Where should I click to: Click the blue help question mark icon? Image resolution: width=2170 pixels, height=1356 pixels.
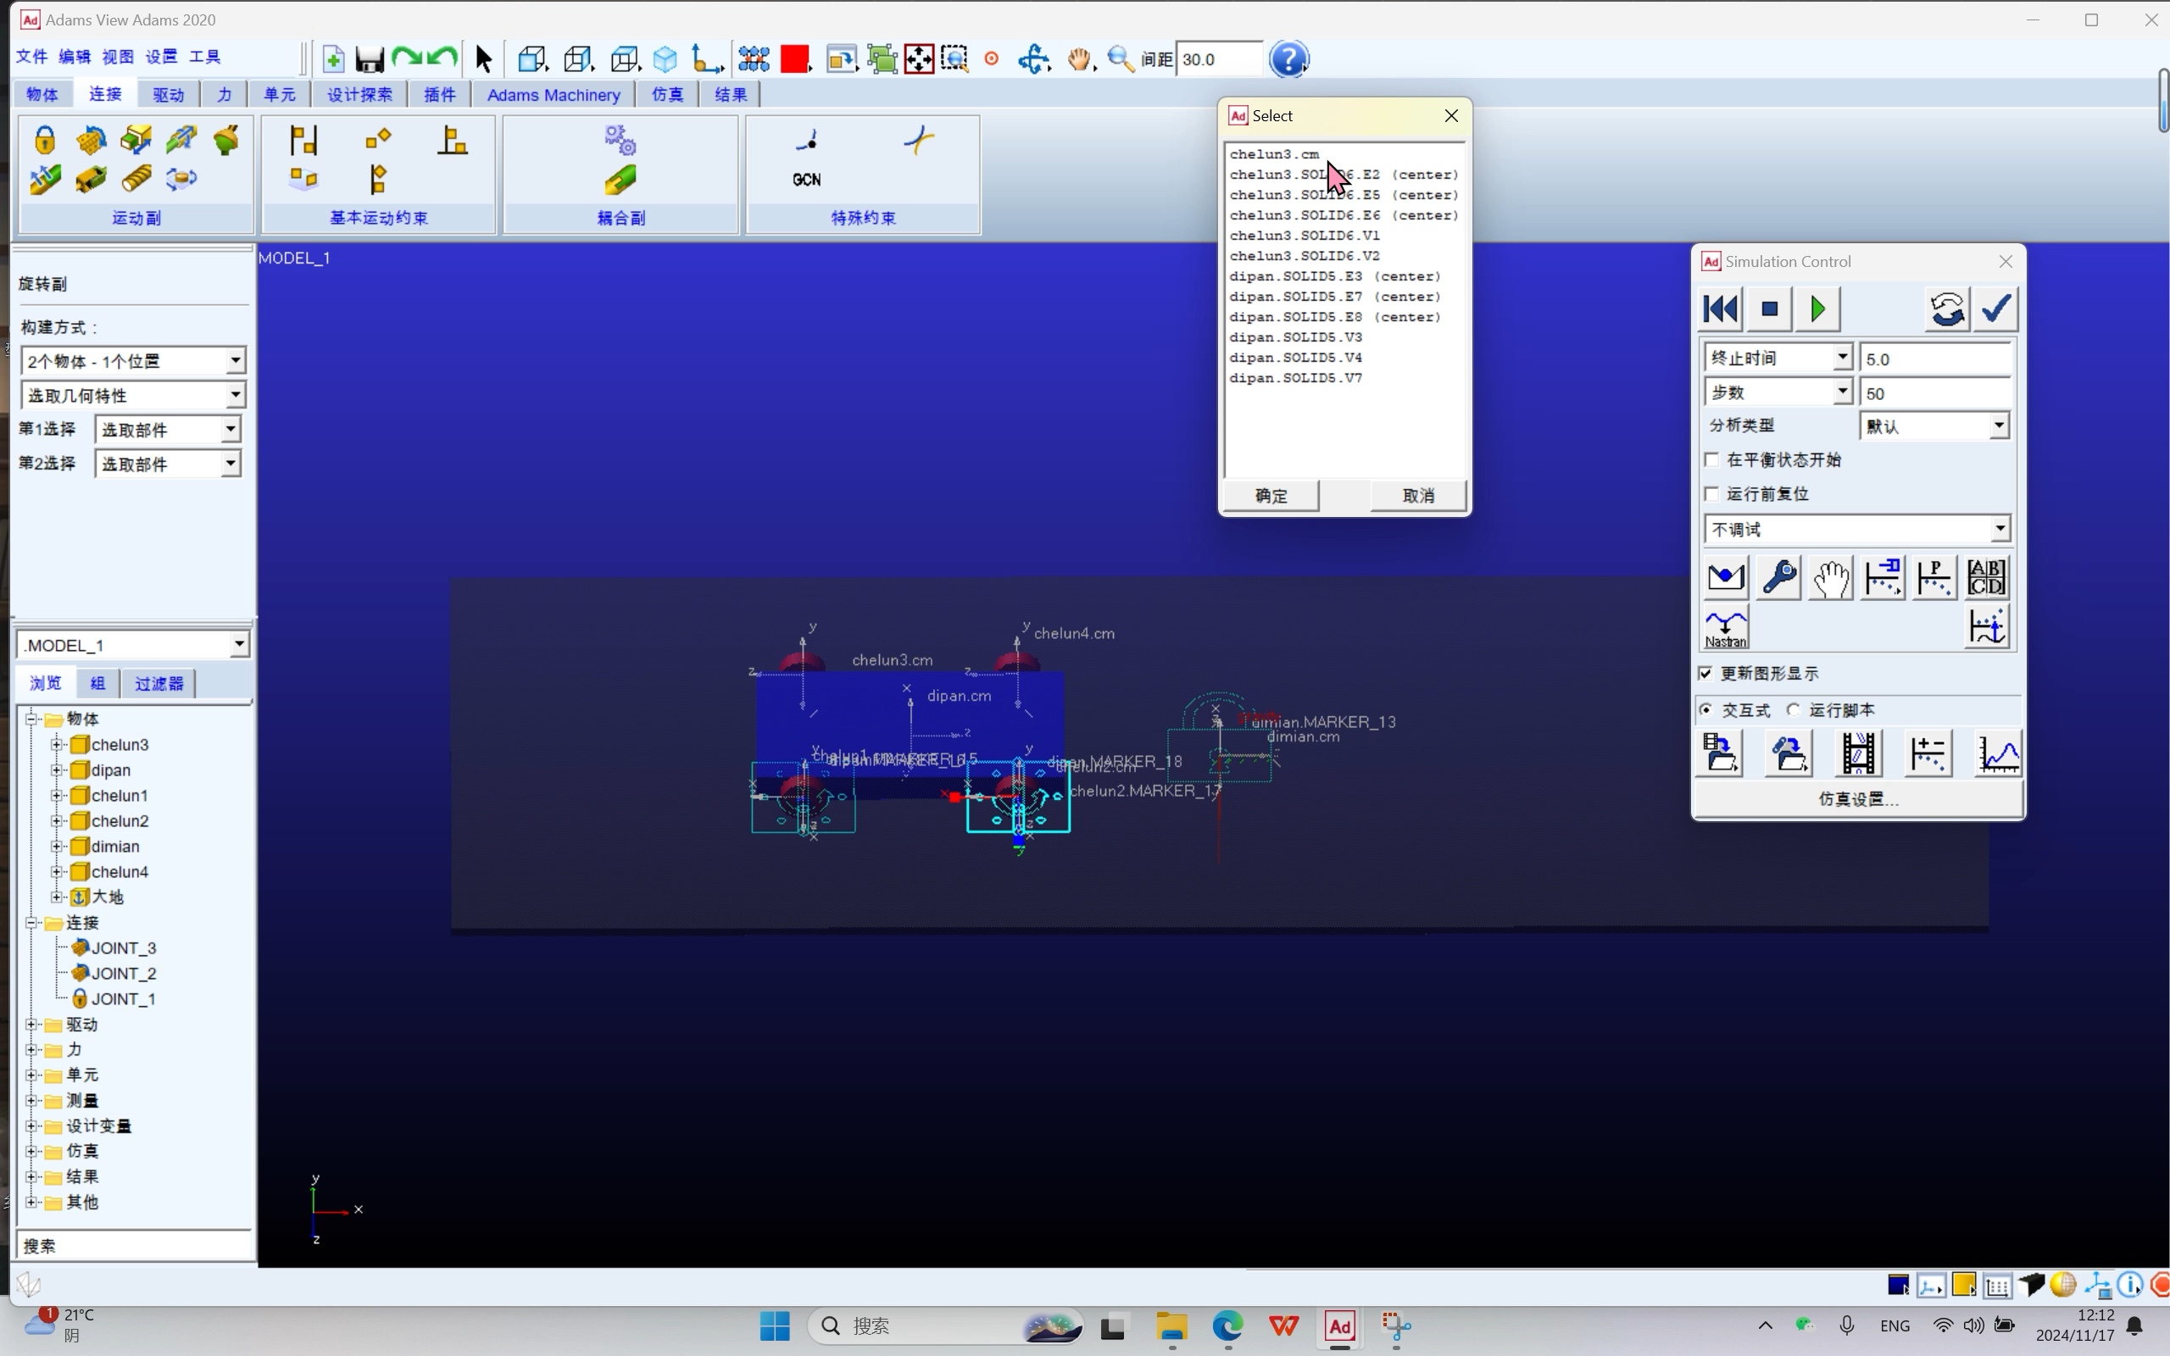tap(1289, 59)
